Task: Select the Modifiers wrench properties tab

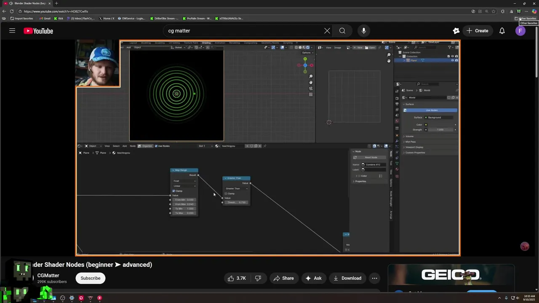Action: click(397, 141)
